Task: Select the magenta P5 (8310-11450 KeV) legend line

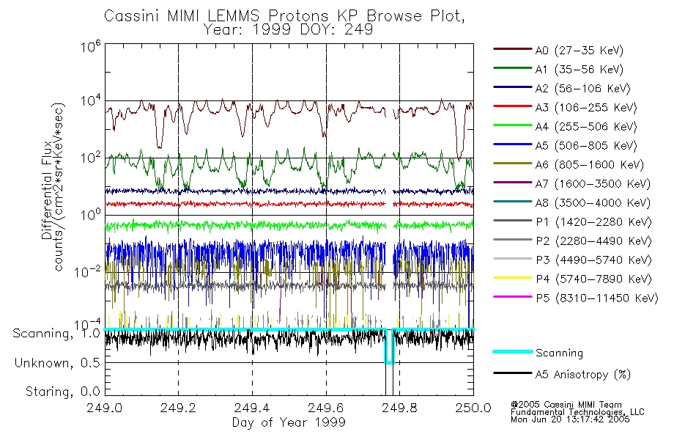Action: coord(513,297)
